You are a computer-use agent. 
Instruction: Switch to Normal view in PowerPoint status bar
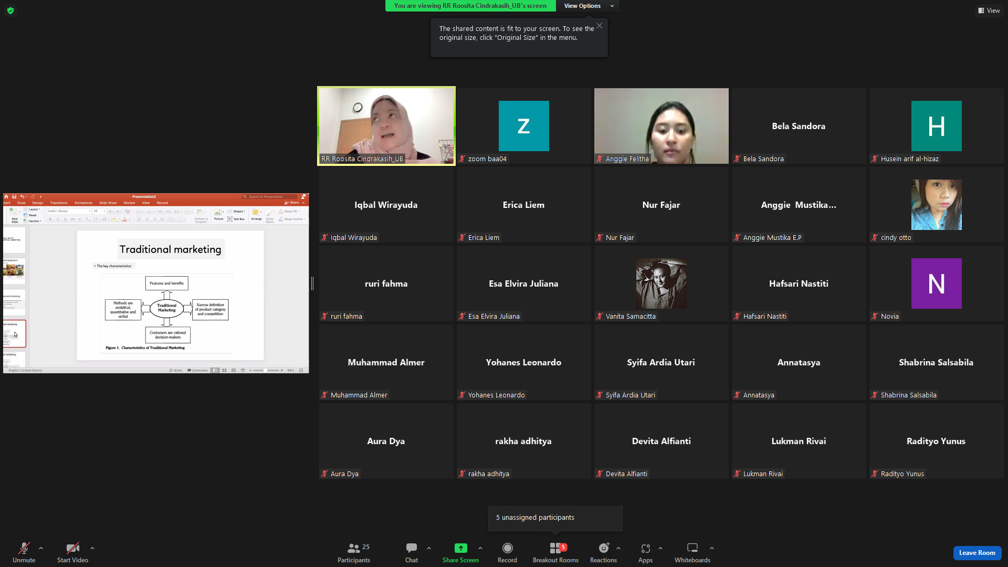215,370
